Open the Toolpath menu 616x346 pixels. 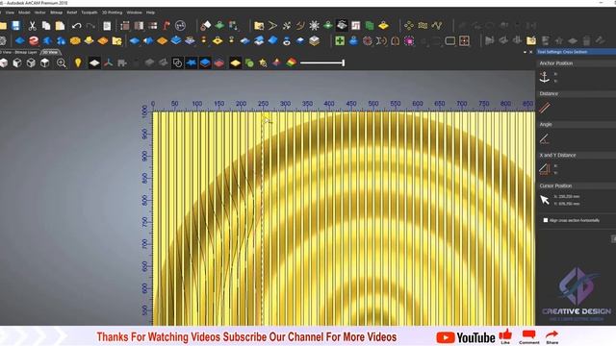click(90, 12)
